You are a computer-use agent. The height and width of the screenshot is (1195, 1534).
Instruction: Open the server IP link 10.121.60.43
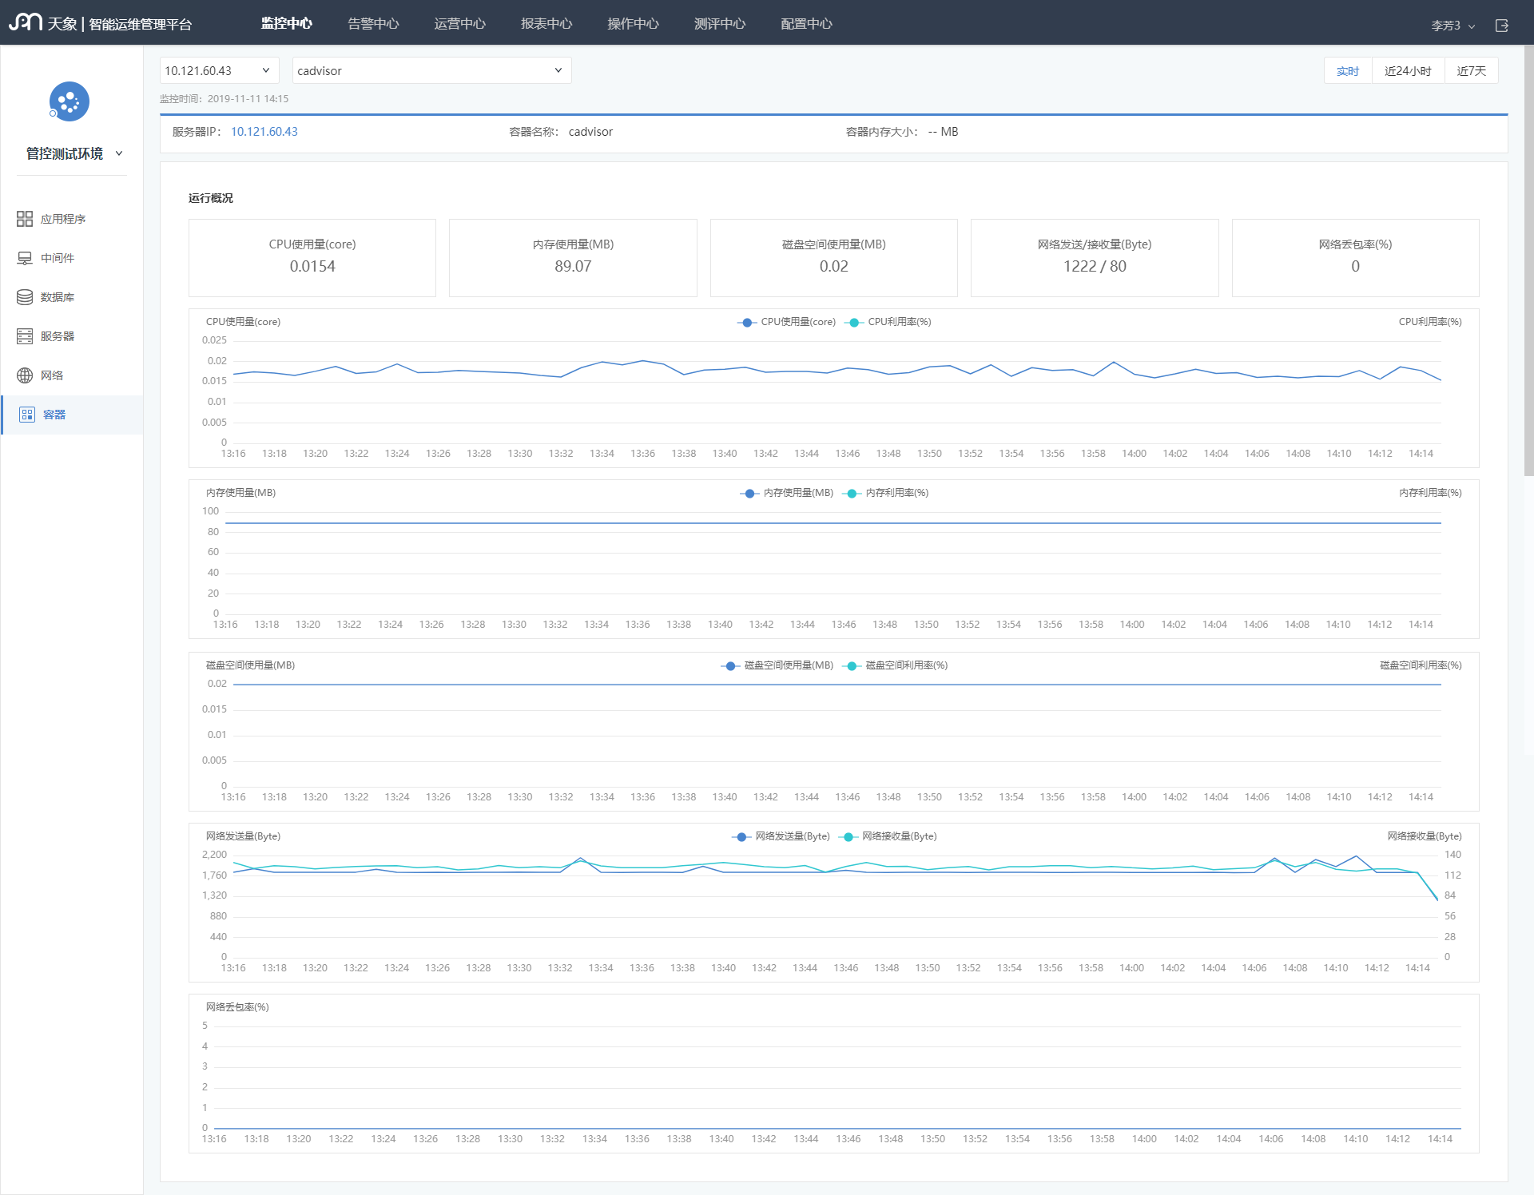[x=264, y=132]
